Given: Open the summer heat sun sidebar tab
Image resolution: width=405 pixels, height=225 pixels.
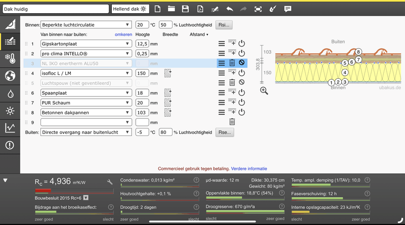Looking at the screenshot, I should click(x=10, y=111).
